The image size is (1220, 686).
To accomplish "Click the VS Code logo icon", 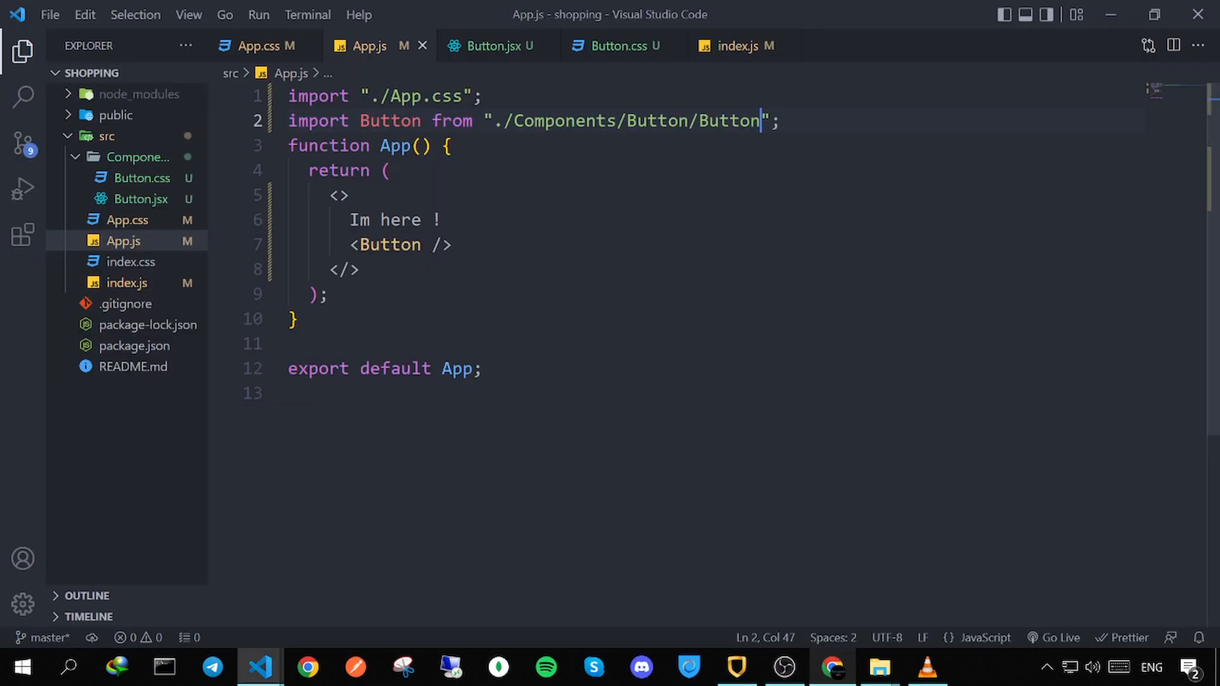I will (18, 14).
